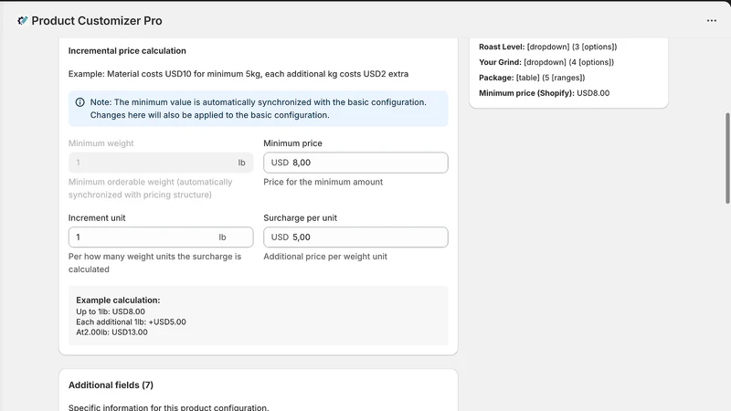
Task: Click the 'Additional price per weight unit' hint
Action: click(325, 257)
